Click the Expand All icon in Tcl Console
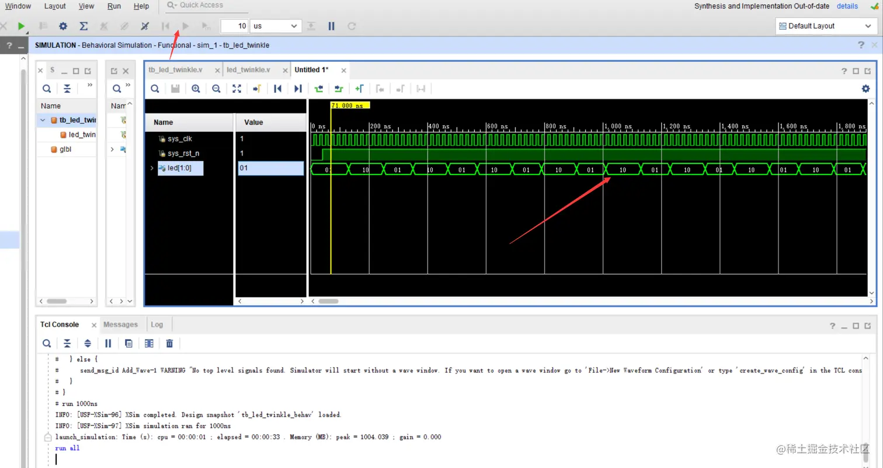The height and width of the screenshot is (468, 883). 88,343
